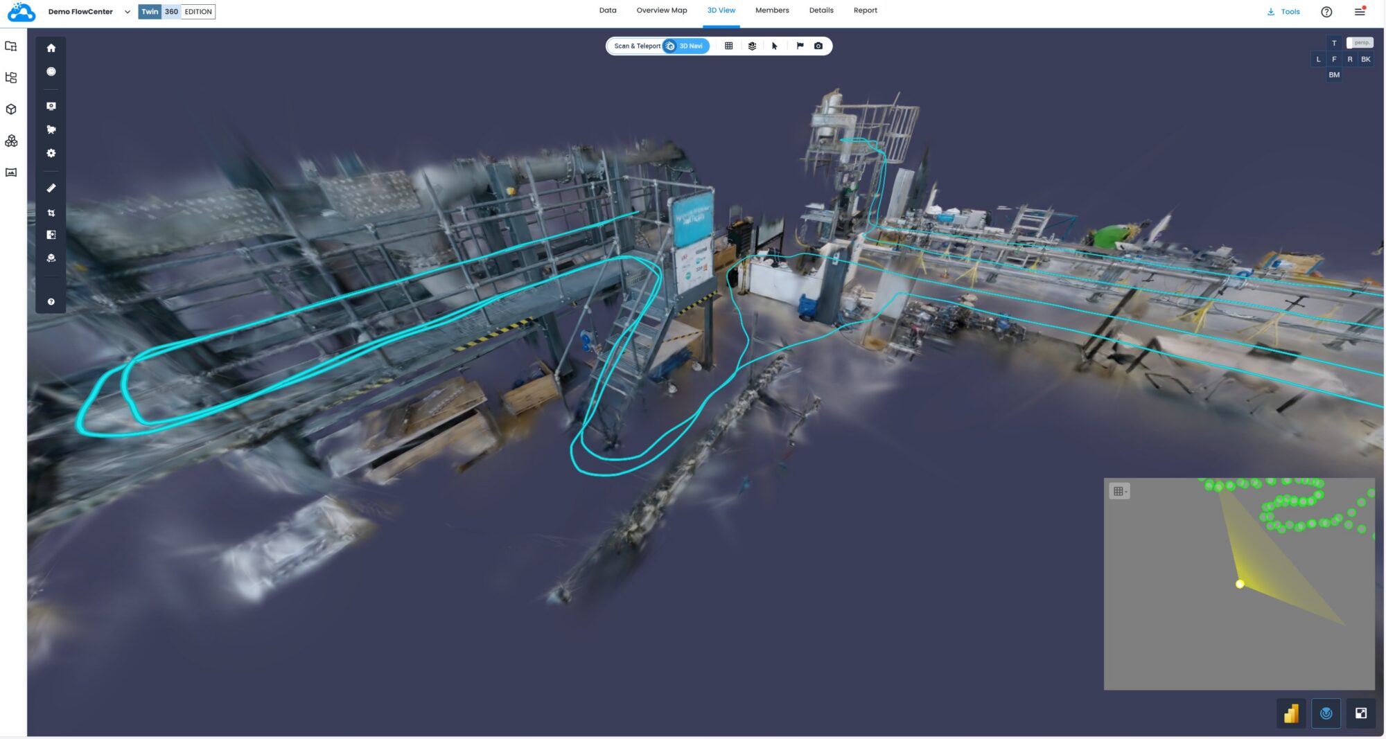The width and height of the screenshot is (1386, 739).
Task: Switch to Scan & Teleport navigation mode
Action: (x=636, y=46)
